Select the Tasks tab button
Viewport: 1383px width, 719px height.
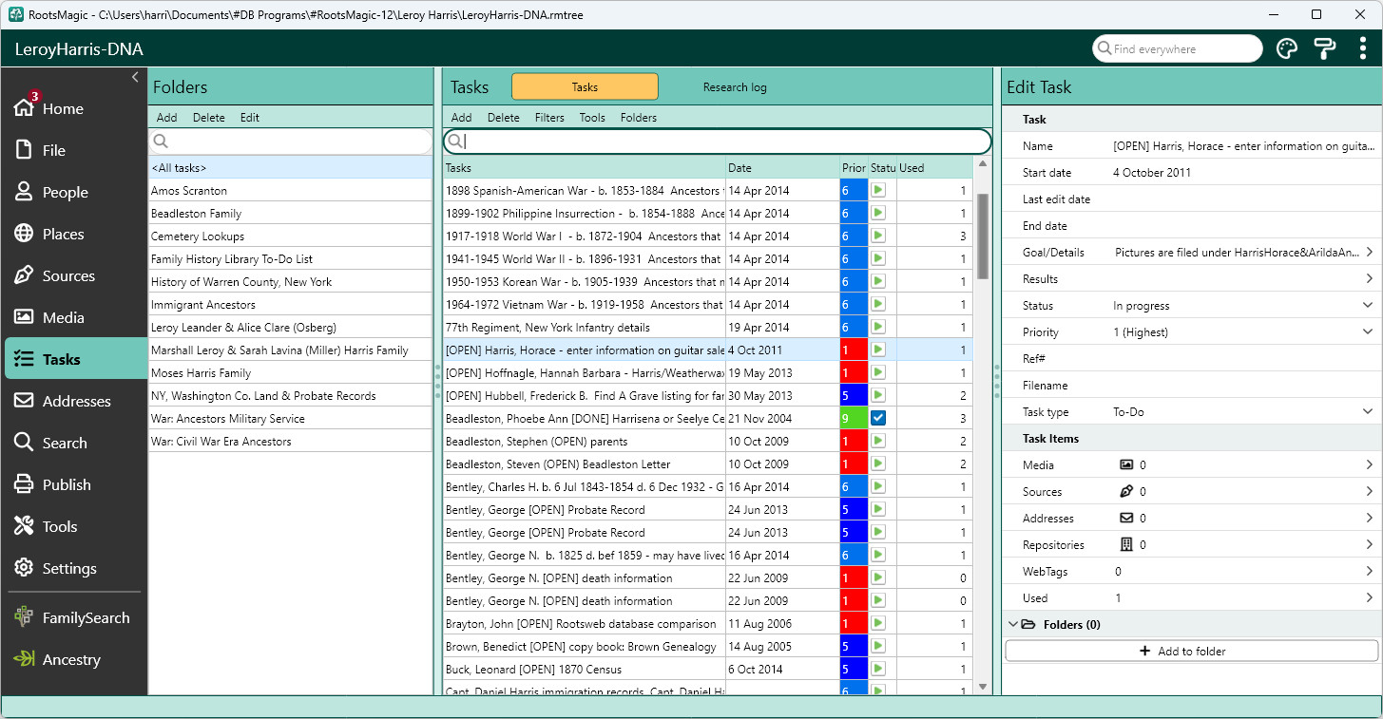click(585, 86)
